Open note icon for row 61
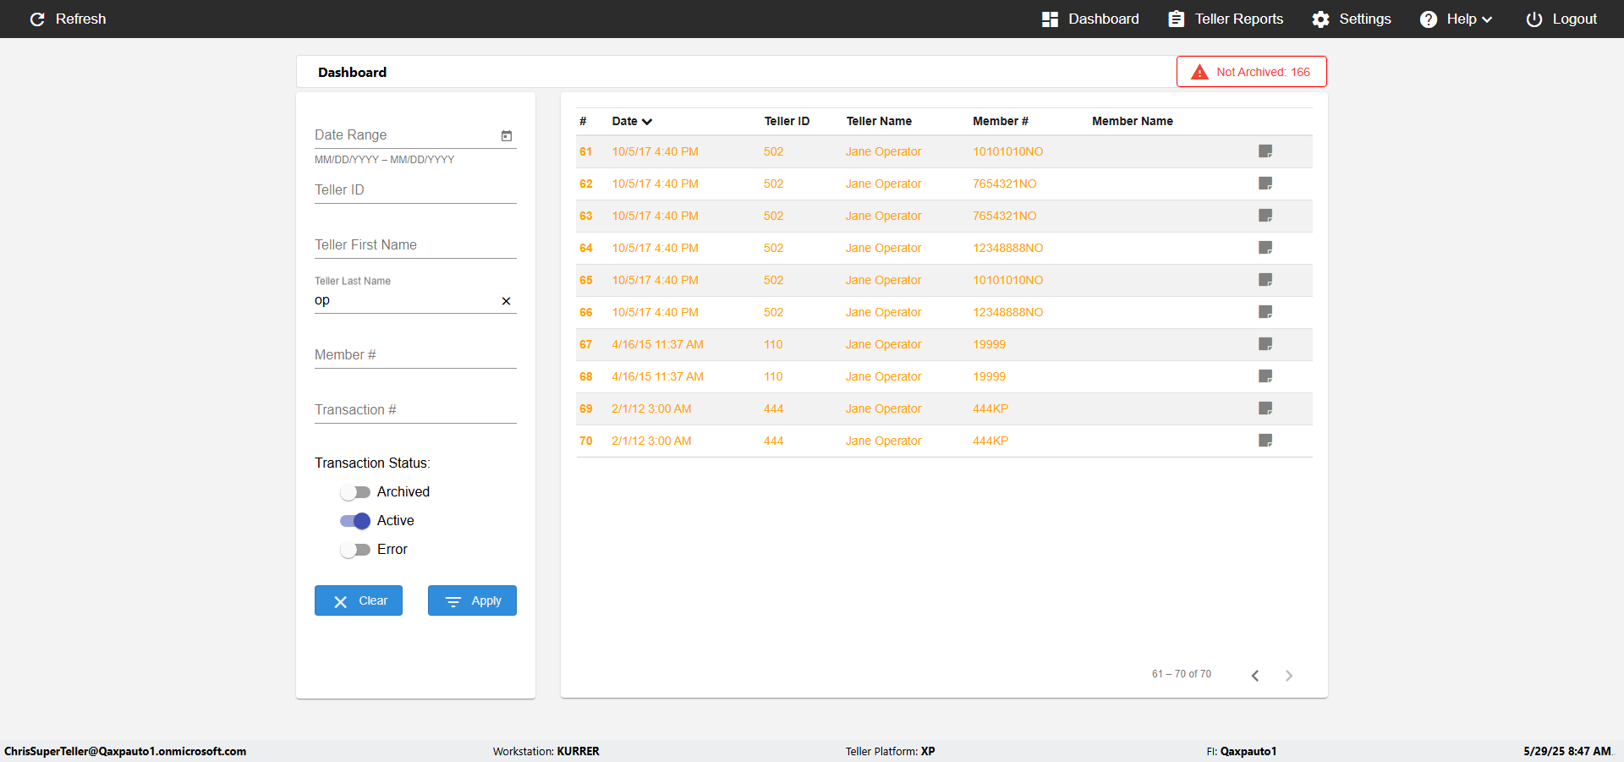 click(x=1265, y=151)
